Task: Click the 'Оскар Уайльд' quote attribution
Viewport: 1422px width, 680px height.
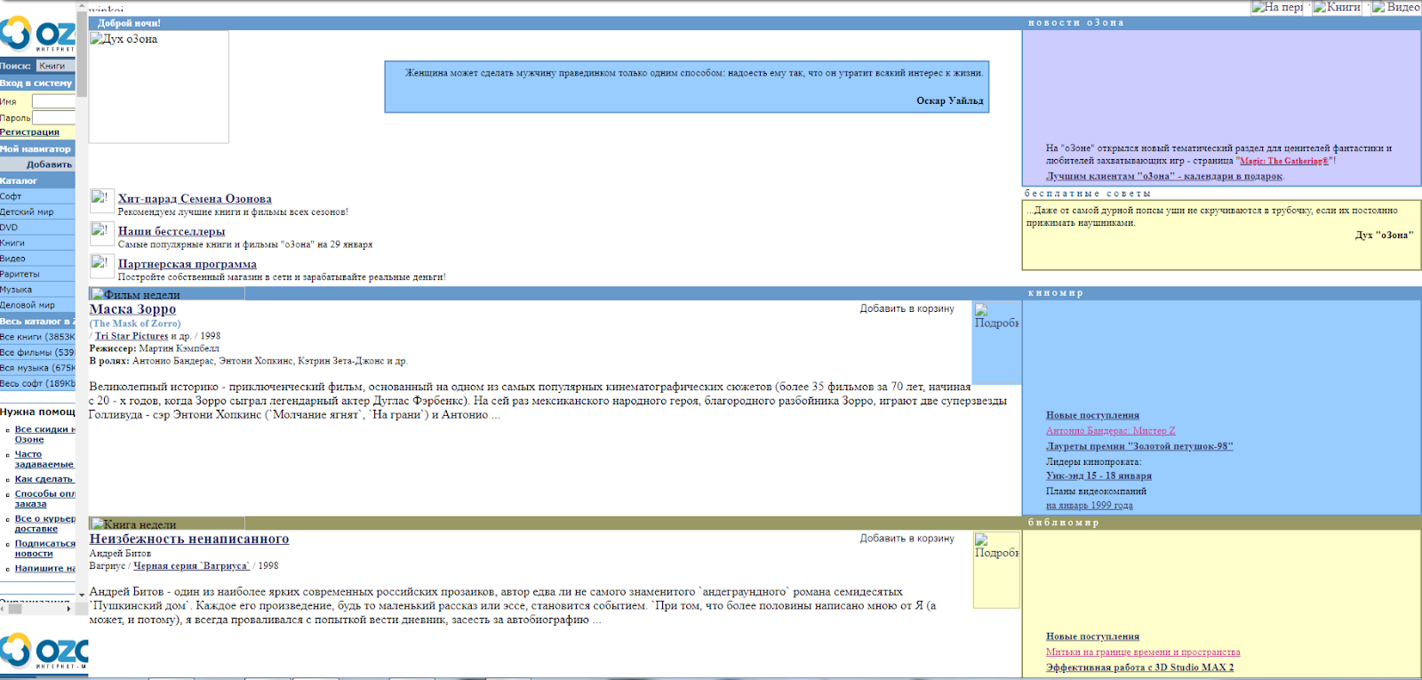Action: coord(950,100)
